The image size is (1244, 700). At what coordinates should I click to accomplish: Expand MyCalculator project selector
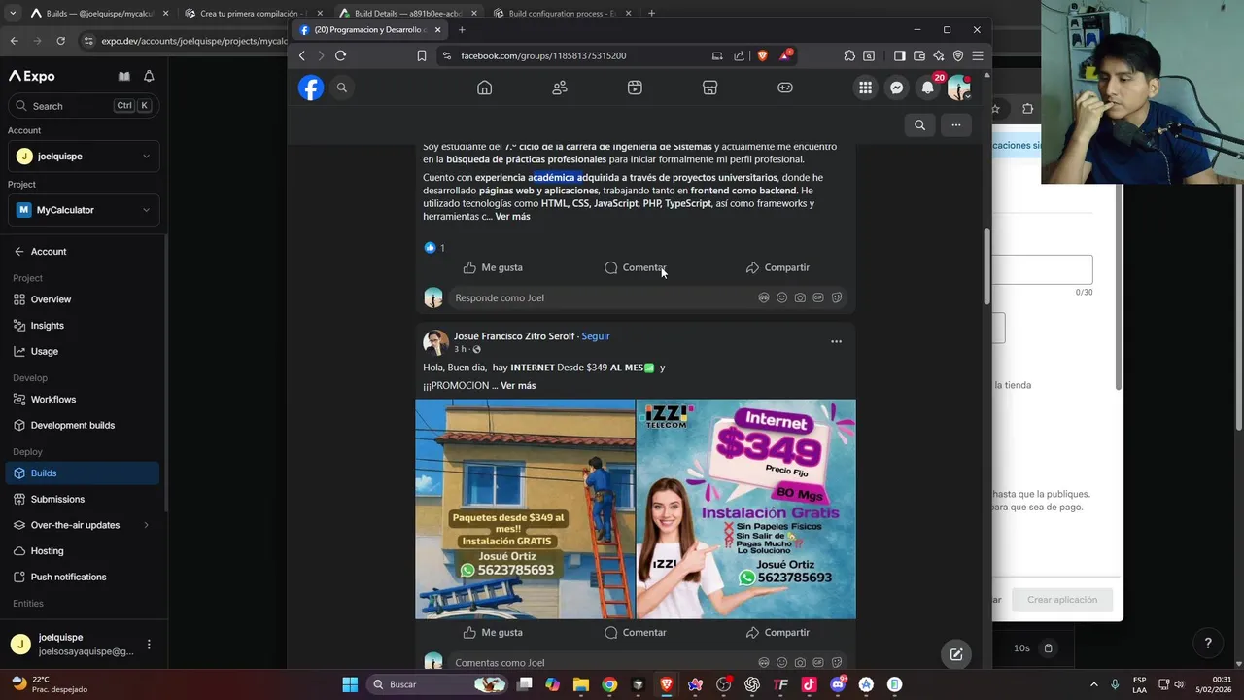click(x=84, y=209)
